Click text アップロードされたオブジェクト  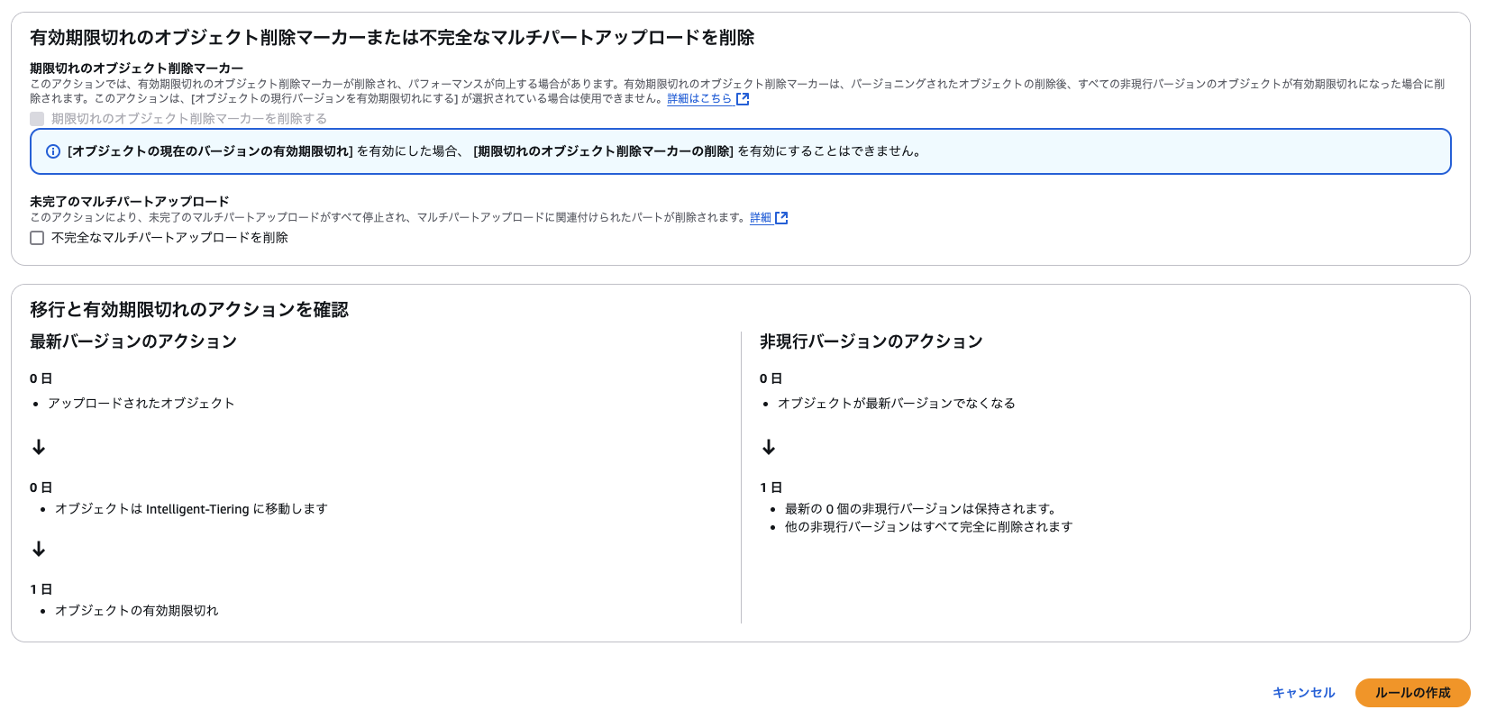pos(141,404)
